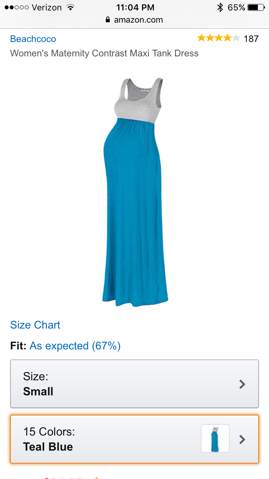Viewport: 269px width, 479px height.
Task: Tap the Teal Blue color thumbnail swatch
Action: [215, 438]
